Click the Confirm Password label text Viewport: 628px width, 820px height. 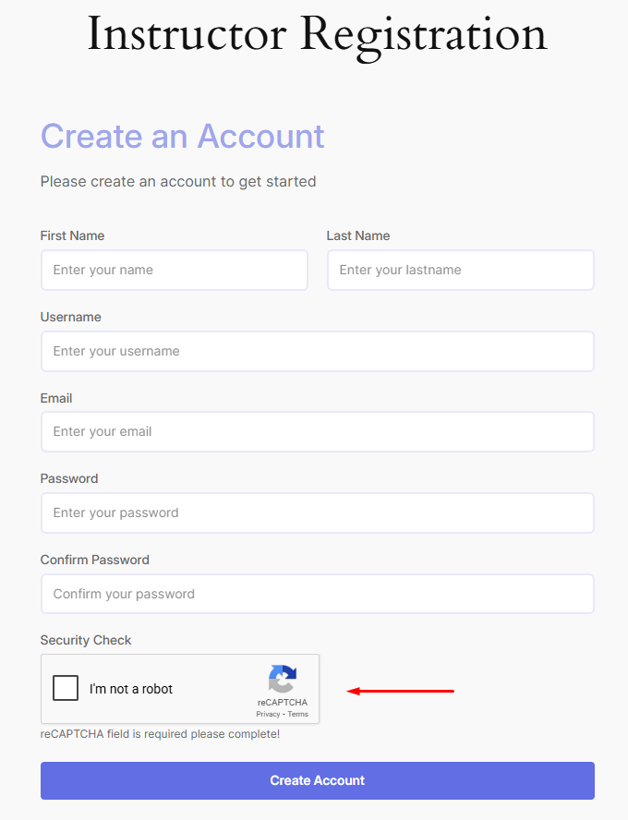(x=94, y=560)
